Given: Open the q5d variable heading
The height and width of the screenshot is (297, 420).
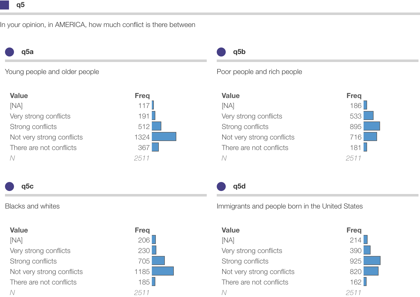Looking at the screenshot, I should click(x=239, y=186).
